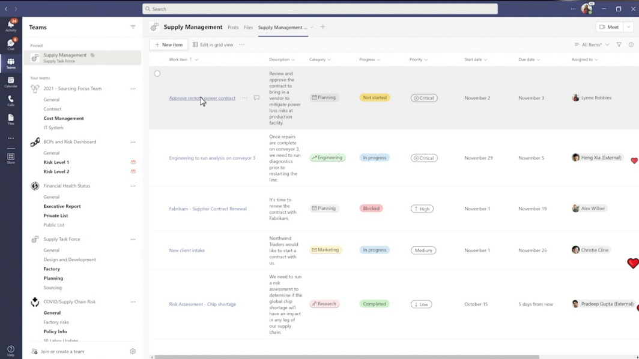
Task: Open more actions for Approve remote power contract
Action: pyautogui.click(x=244, y=98)
